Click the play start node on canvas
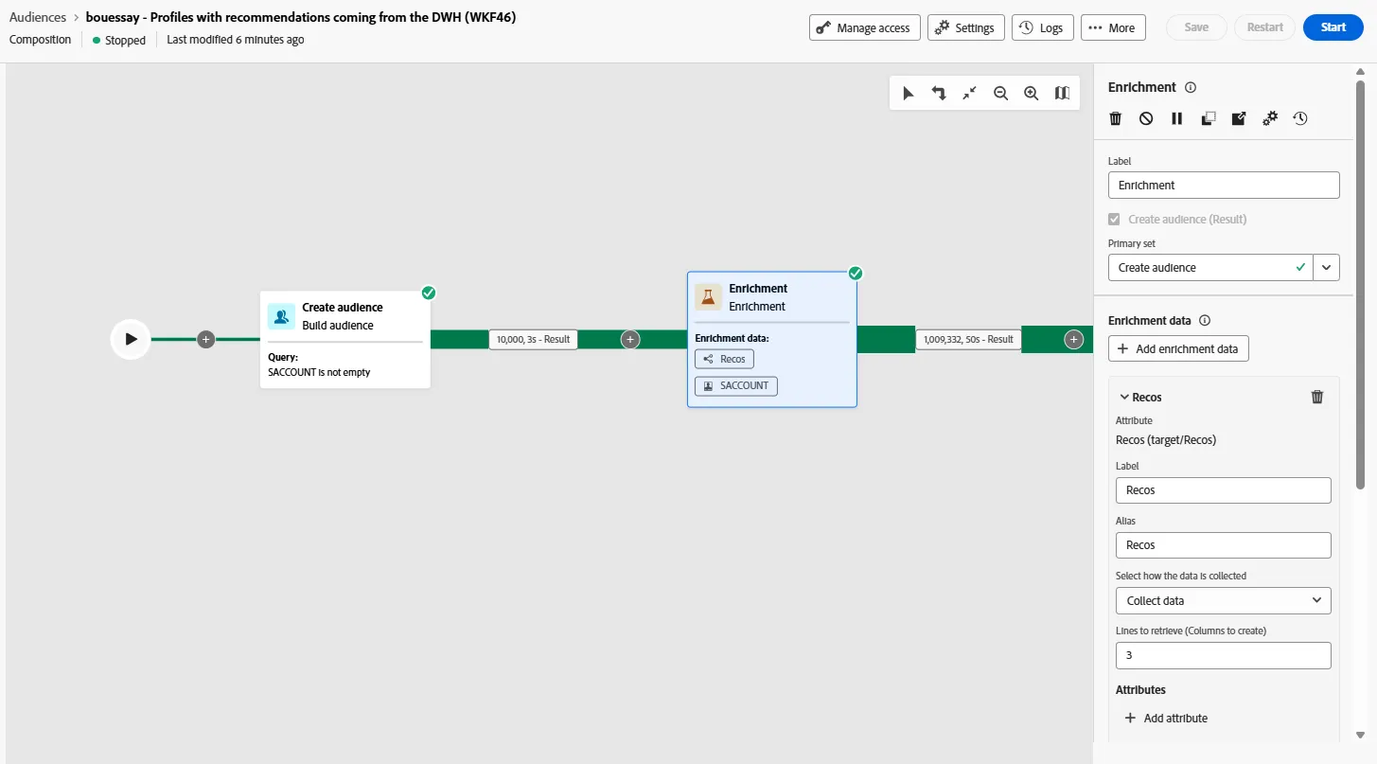The image size is (1377, 764). pos(131,339)
